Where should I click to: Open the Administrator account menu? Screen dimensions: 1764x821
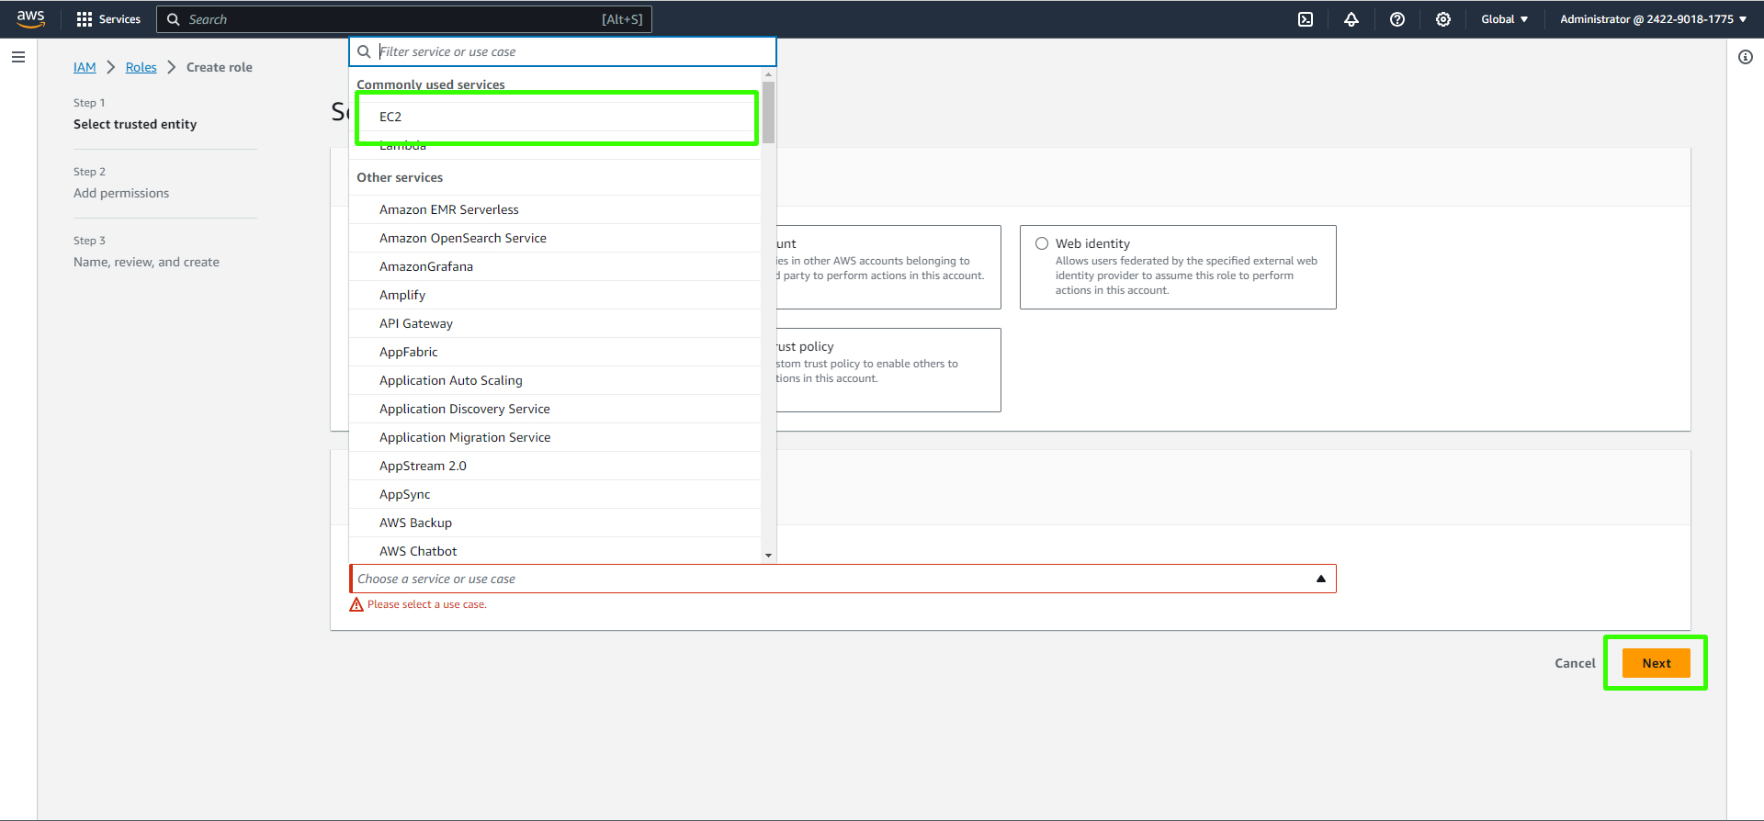[x=1653, y=19]
